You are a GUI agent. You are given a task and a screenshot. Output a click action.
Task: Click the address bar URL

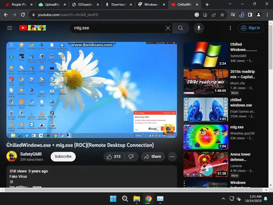(x=68, y=15)
